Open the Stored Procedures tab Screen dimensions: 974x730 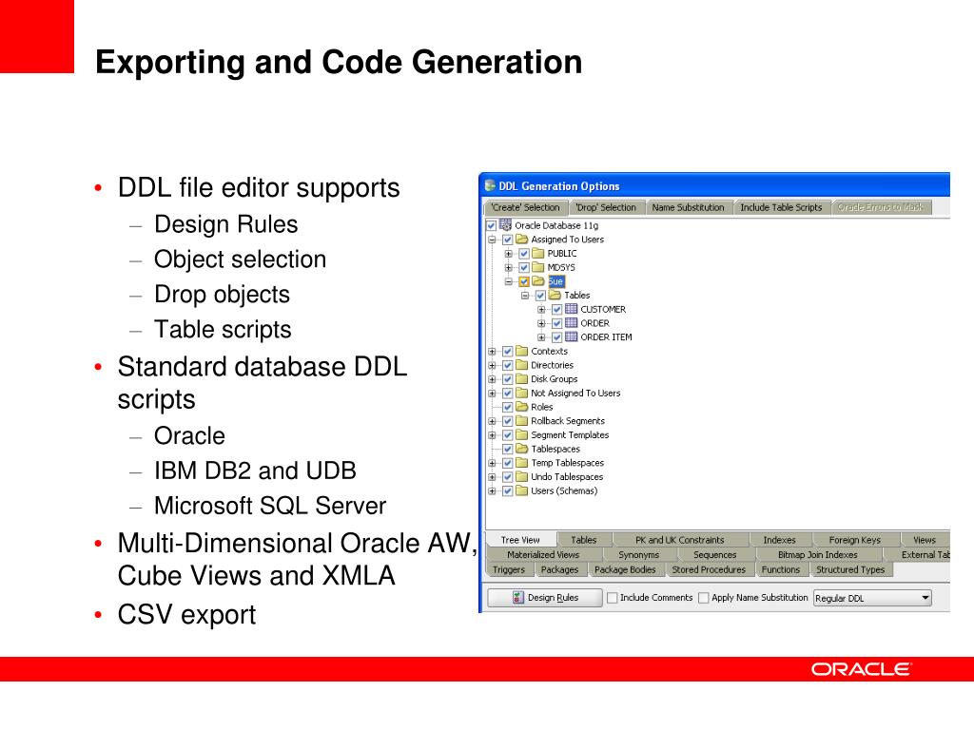pos(709,569)
